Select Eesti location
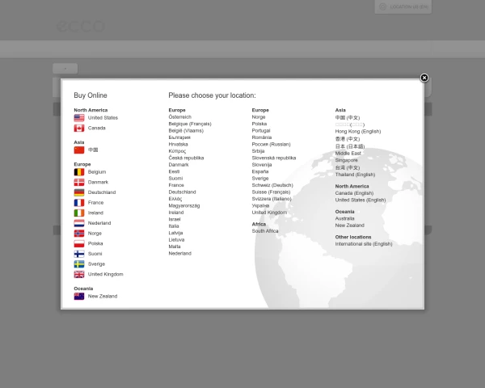The image size is (485, 388). coord(174,171)
